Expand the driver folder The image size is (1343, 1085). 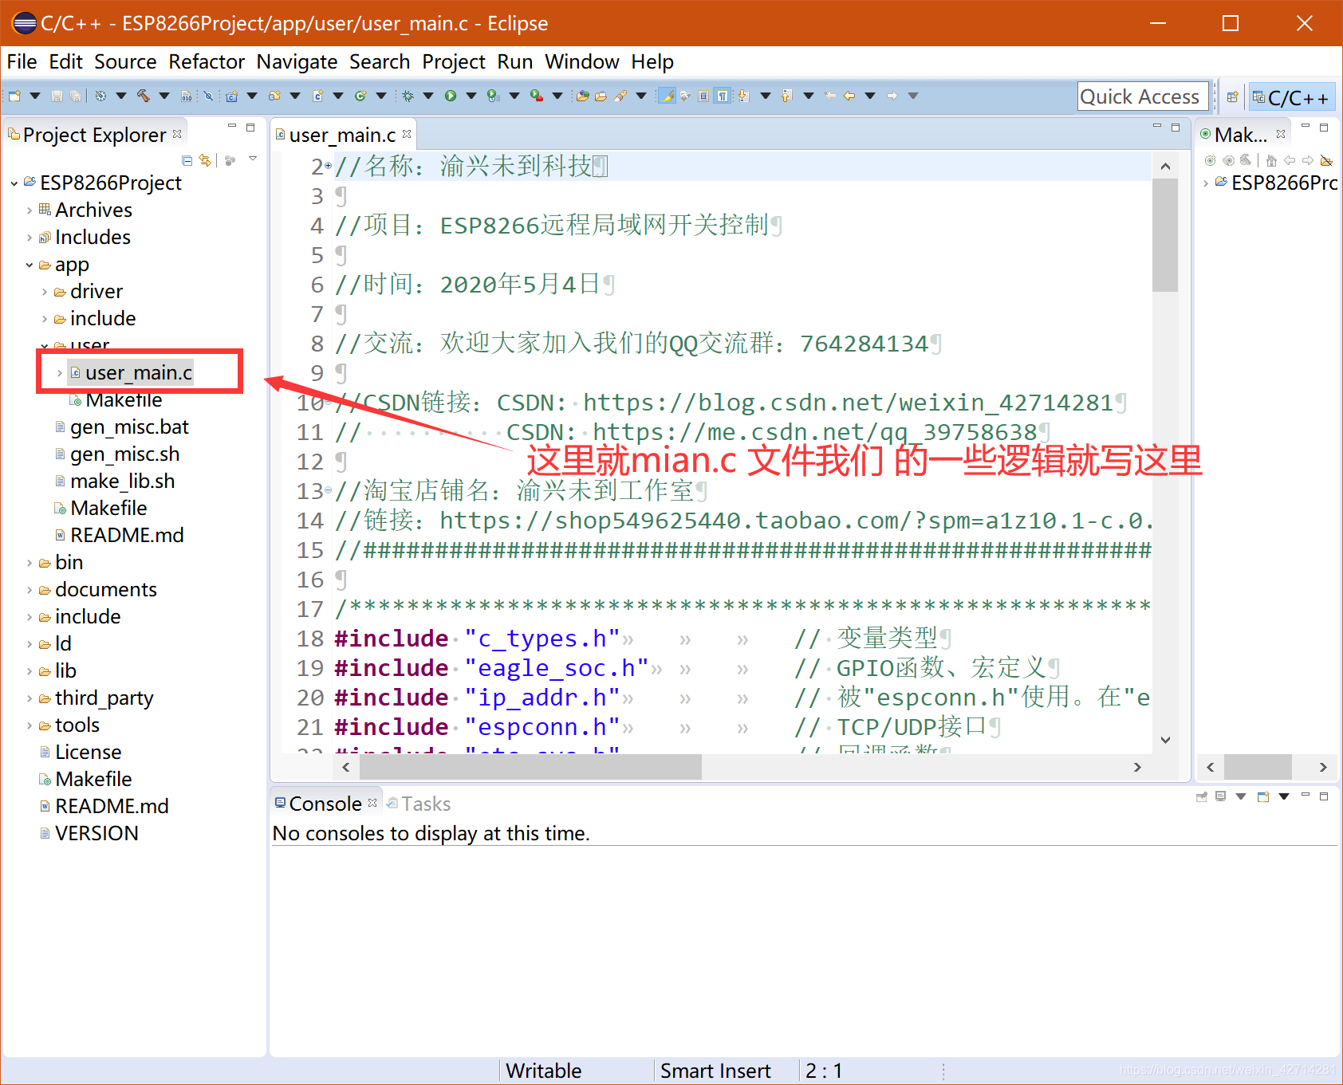(x=45, y=291)
